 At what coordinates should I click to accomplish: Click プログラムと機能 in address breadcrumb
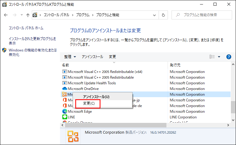pyautogui.click(x=108, y=15)
